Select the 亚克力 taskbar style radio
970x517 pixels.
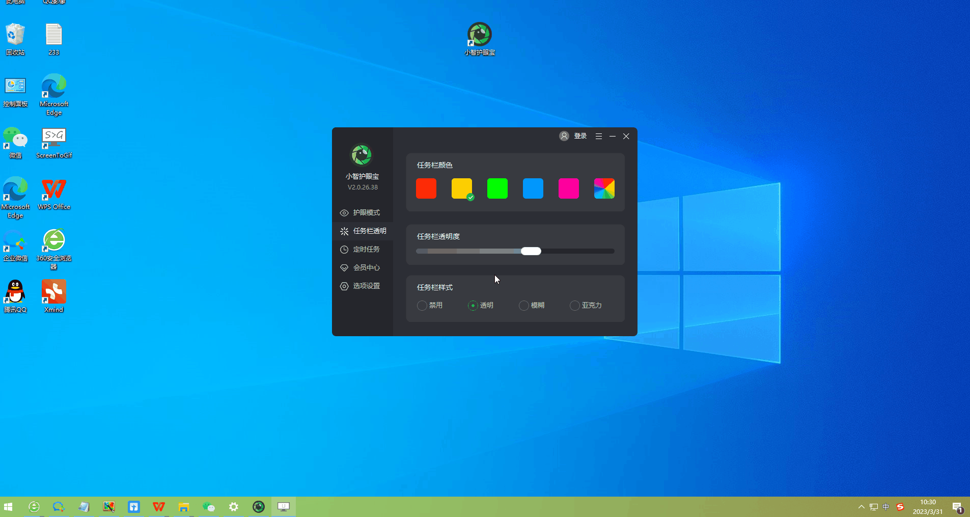(574, 306)
